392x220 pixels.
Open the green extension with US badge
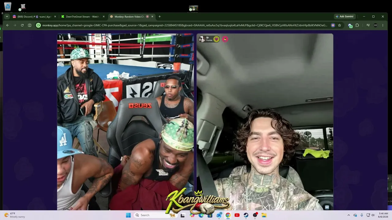pyautogui.click(x=350, y=26)
